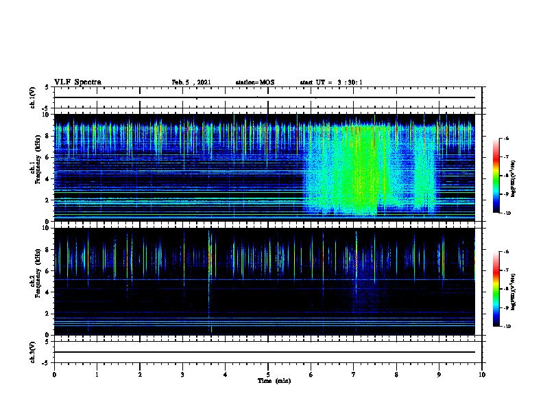Click time axis tick label "10"
This screenshot has width=543, height=420.
[482, 375]
